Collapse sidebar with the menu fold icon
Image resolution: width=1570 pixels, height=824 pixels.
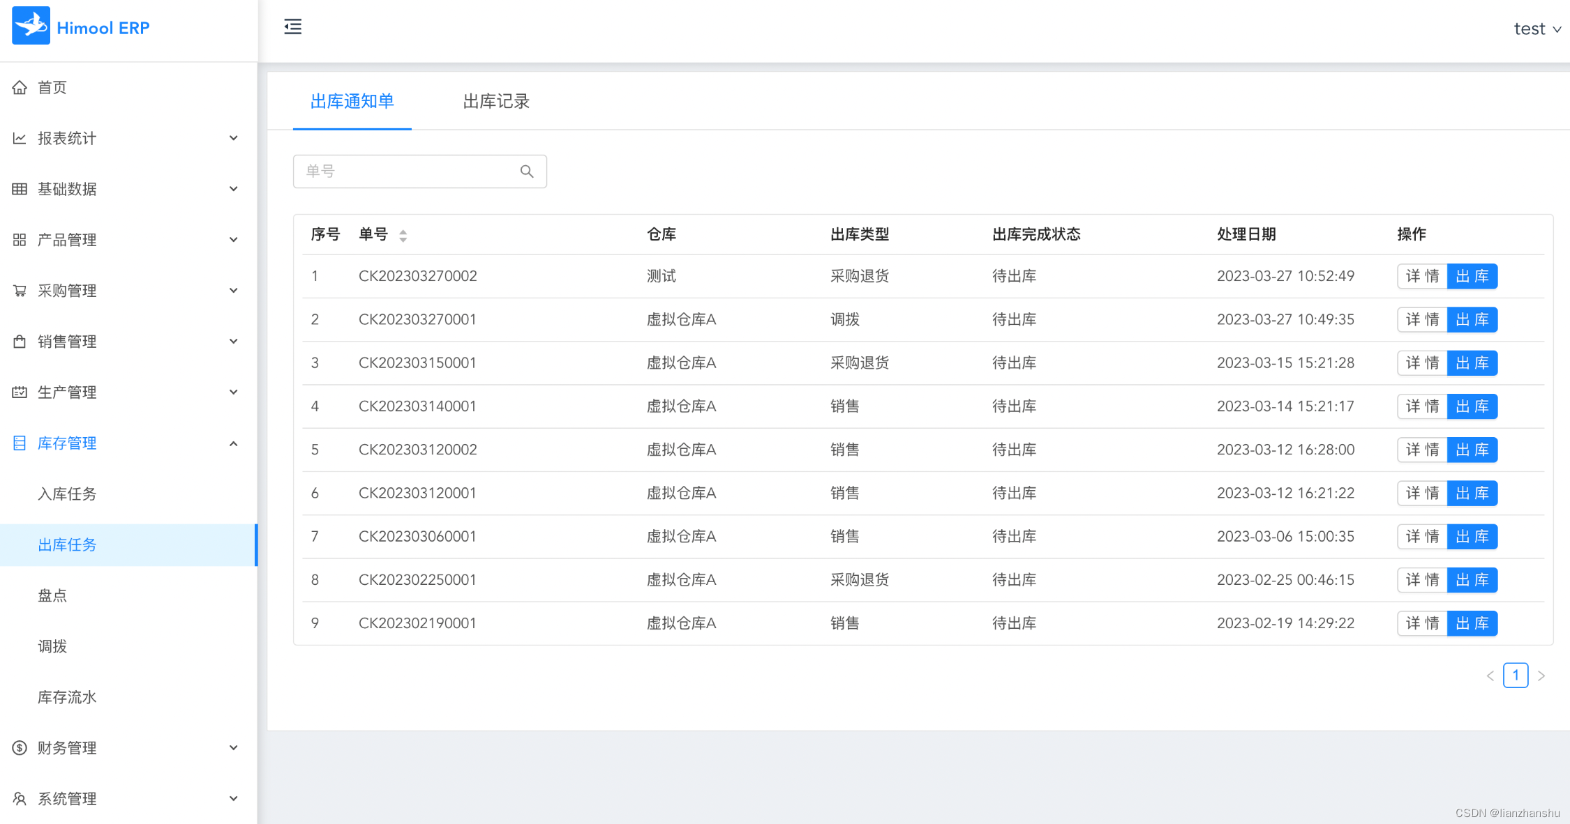tap(293, 26)
